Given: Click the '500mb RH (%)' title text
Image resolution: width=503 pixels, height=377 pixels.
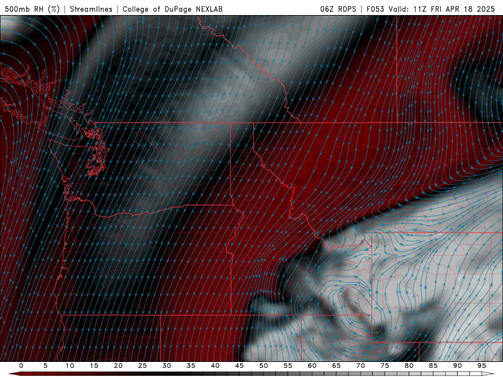Looking at the screenshot, I should (32, 9).
